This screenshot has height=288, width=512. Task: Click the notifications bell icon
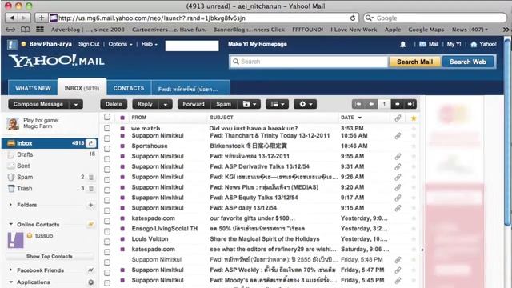(403, 45)
